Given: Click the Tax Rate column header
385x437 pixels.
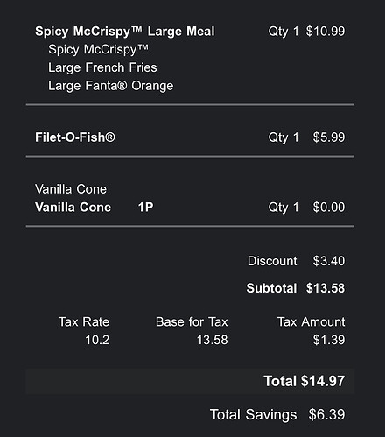Looking at the screenshot, I should click(84, 322).
